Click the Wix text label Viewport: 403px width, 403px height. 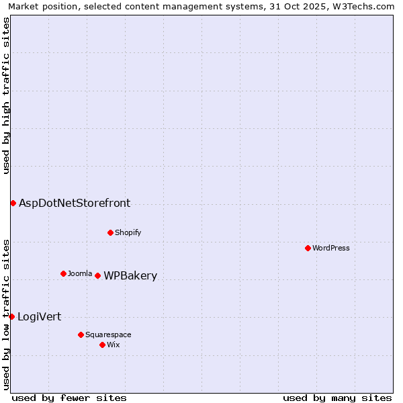point(113,345)
